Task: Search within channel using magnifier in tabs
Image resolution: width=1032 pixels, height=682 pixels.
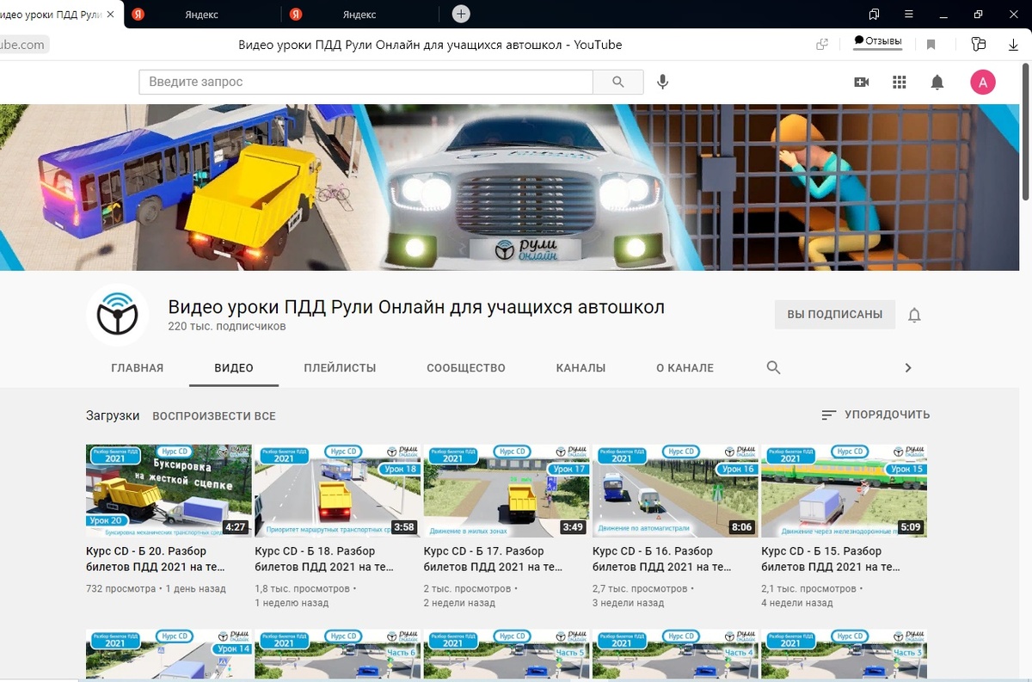Action: pos(773,367)
